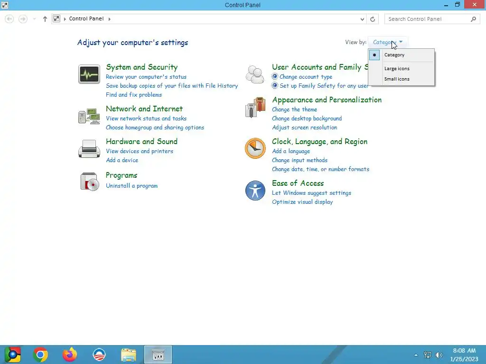The image size is (486, 364).
Task: Launch Firefox from the taskbar
Action: pos(70,355)
